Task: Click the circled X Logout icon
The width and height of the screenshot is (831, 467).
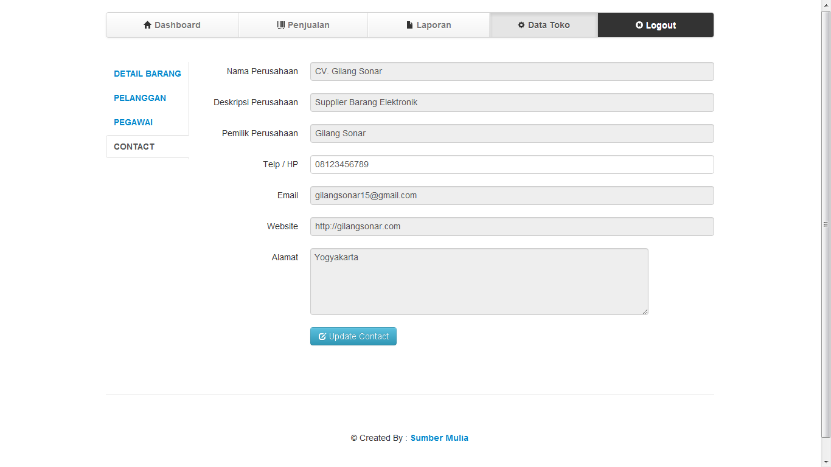Action: point(639,25)
